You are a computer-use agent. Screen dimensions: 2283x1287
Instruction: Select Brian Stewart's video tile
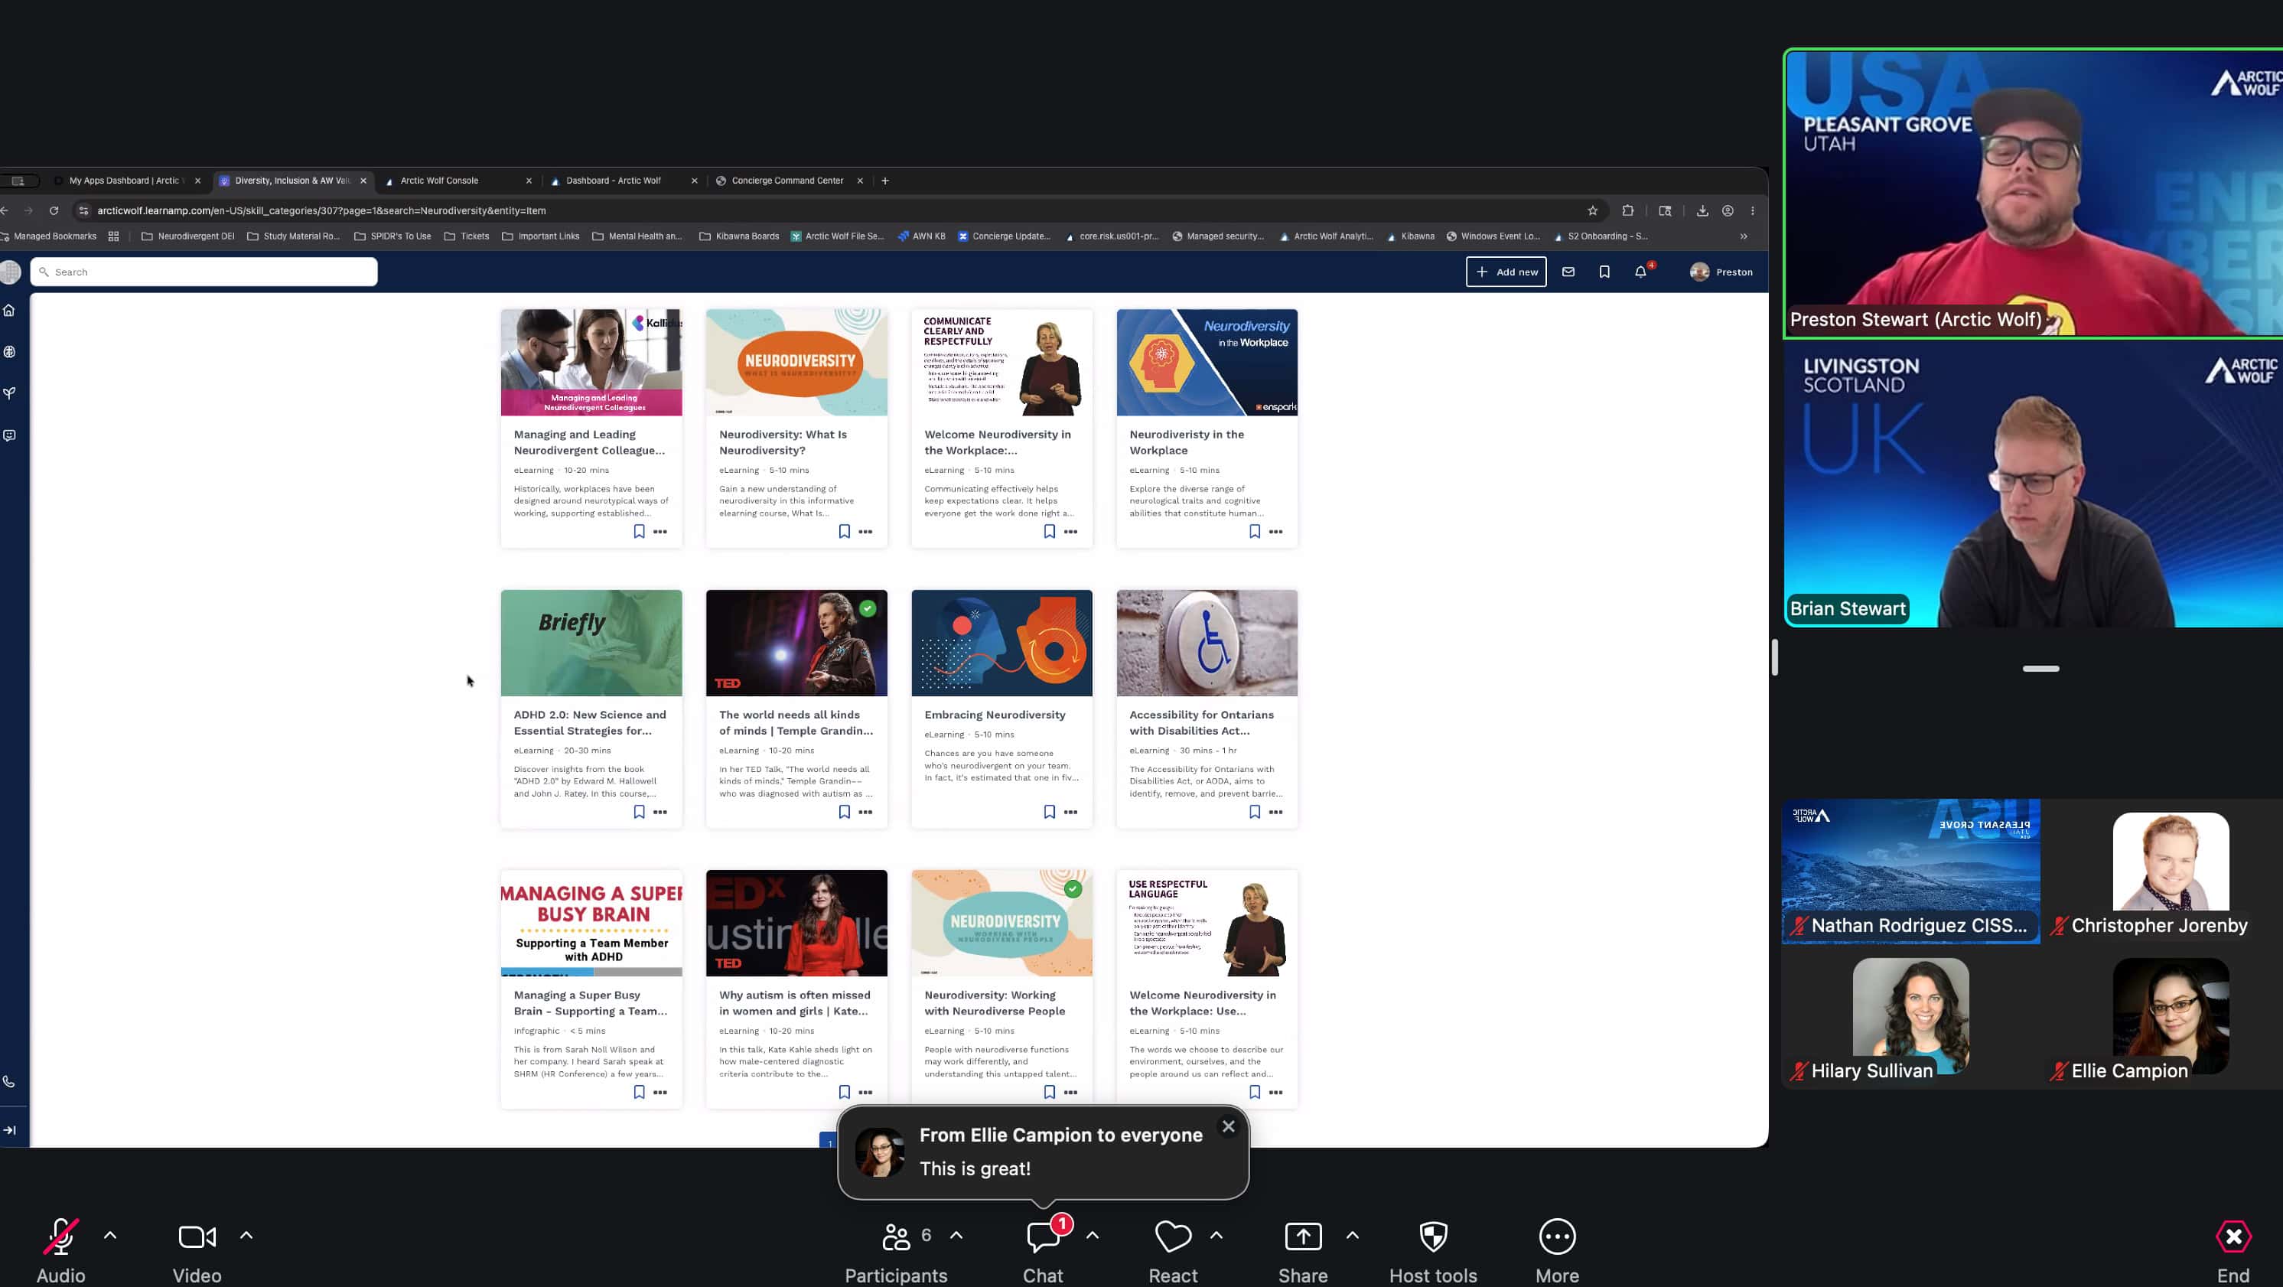click(2033, 484)
